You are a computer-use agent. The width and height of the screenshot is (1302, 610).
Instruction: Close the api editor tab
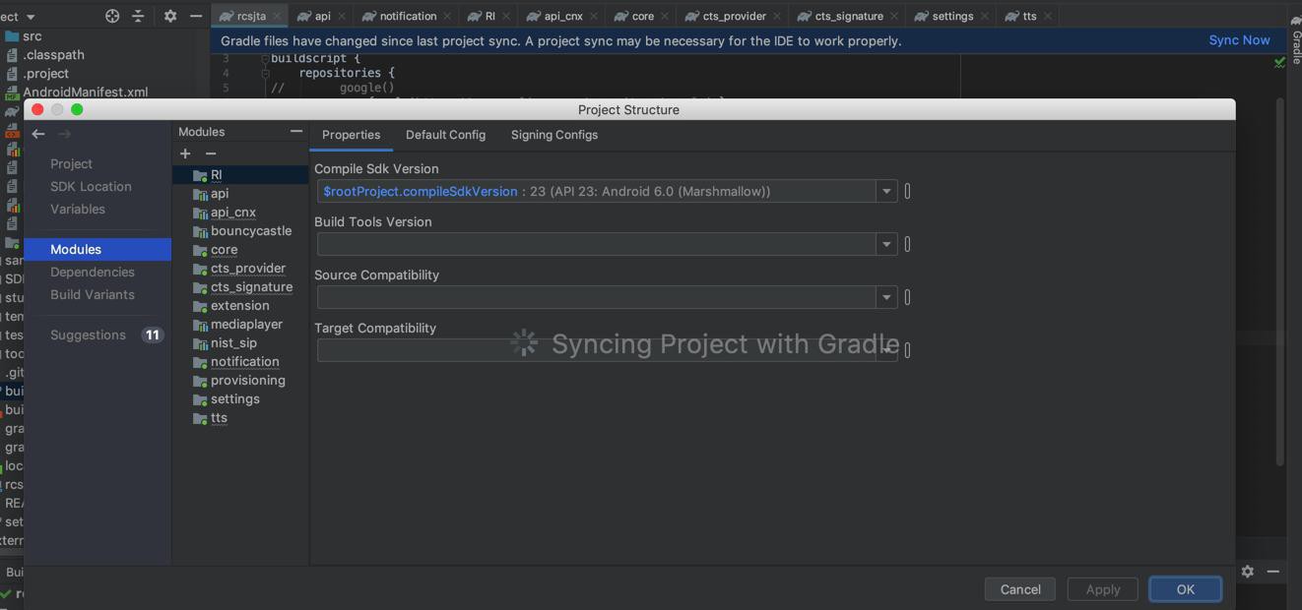coord(342,16)
